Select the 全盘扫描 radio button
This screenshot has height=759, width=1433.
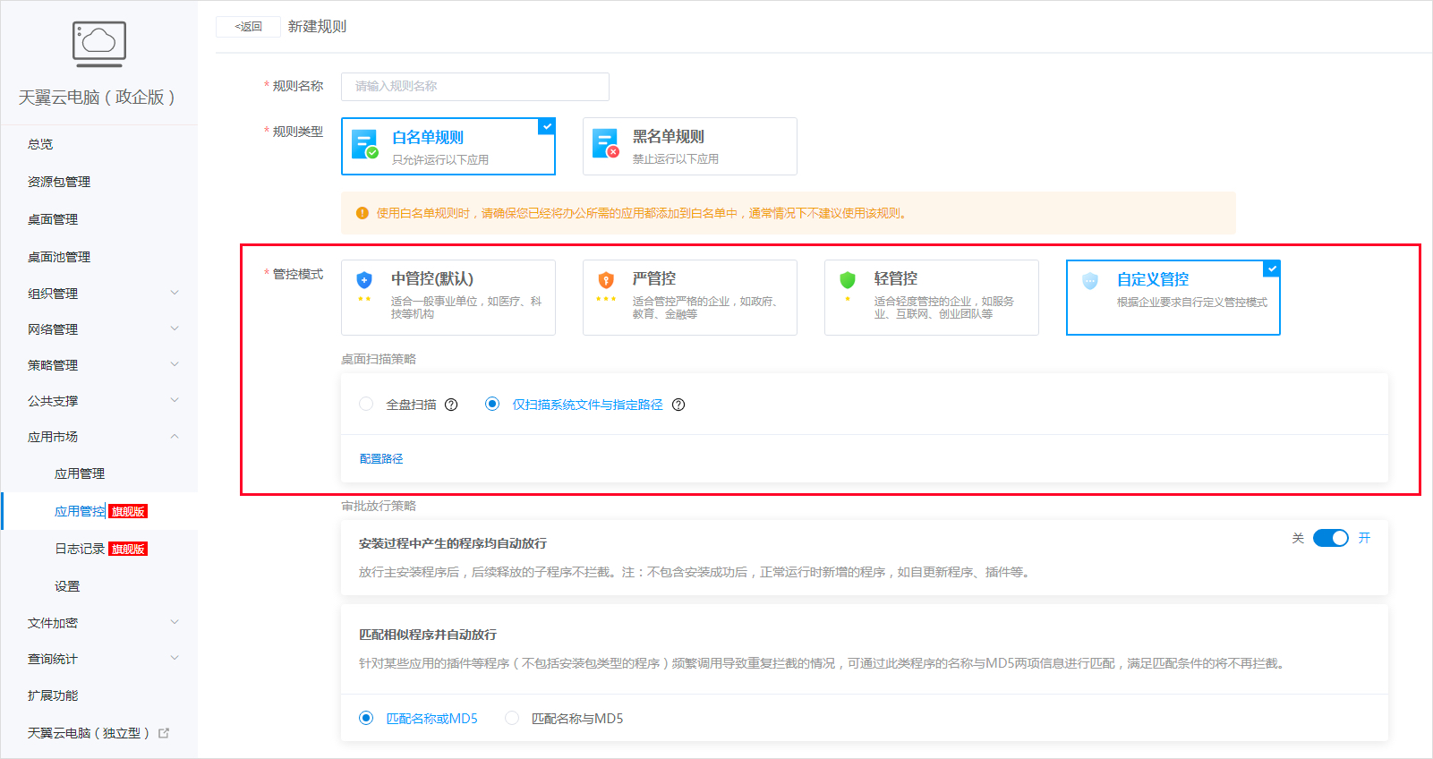[366, 405]
